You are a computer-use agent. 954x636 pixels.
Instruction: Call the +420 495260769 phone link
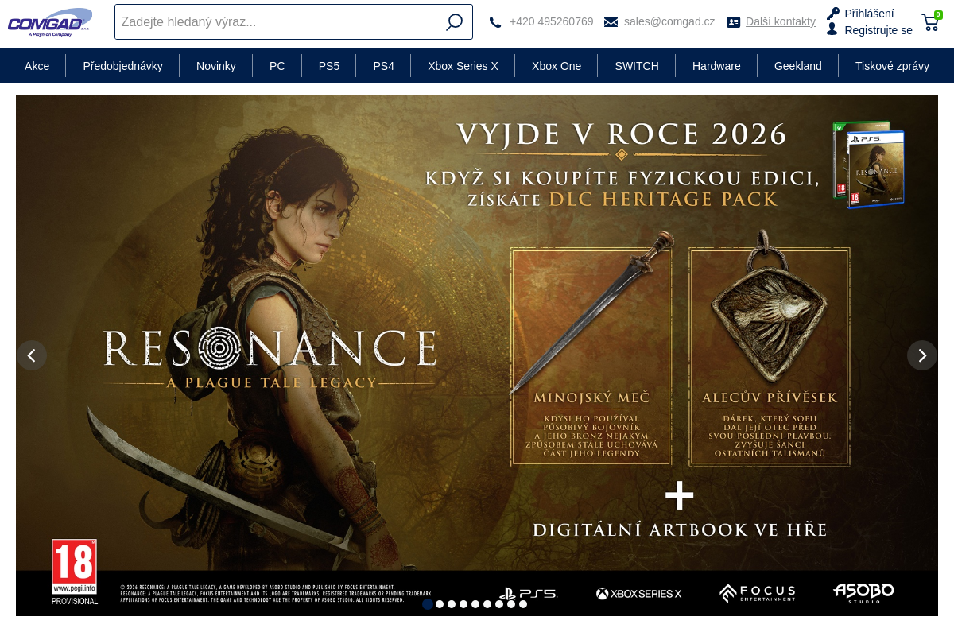point(551,21)
